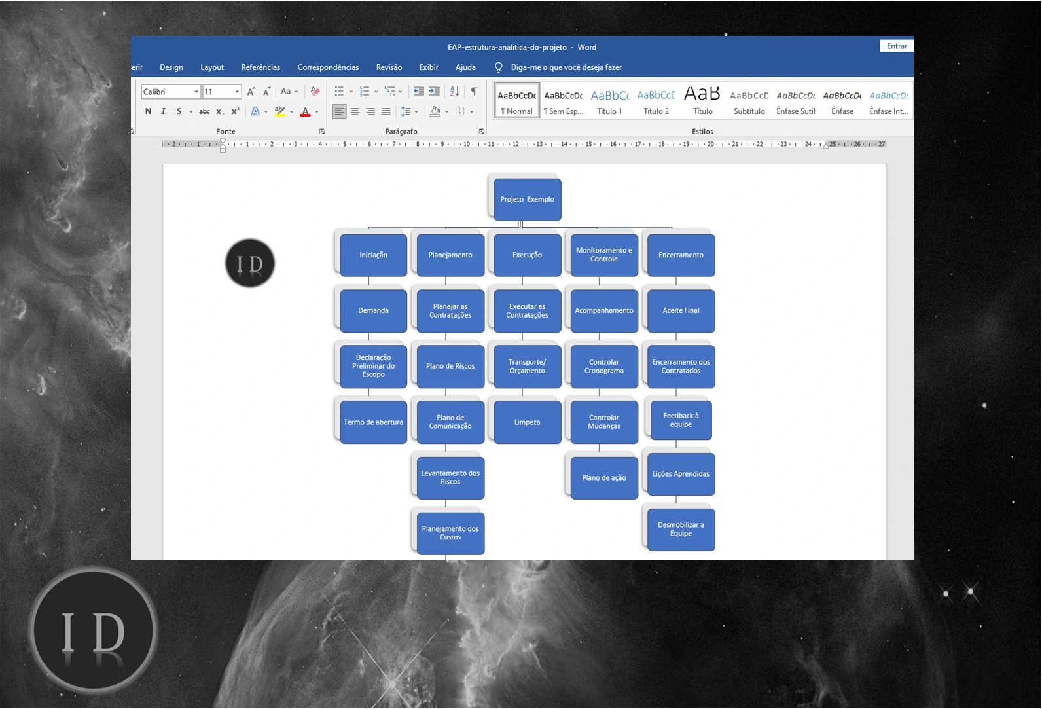
Task: Open the Referências tab
Action: tap(260, 67)
